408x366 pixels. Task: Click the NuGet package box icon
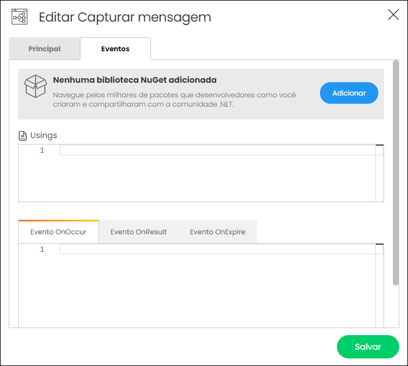[x=36, y=86]
